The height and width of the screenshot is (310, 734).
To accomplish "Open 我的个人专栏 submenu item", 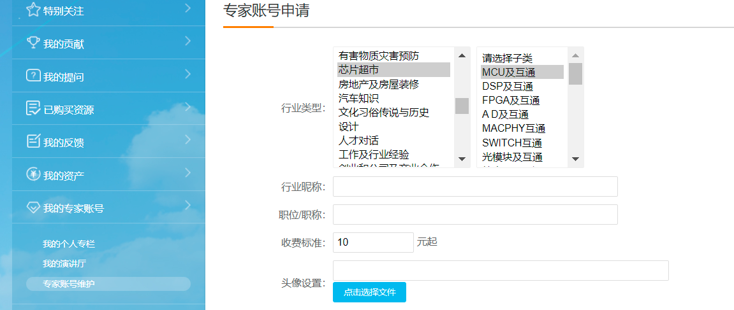I will tap(69, 244).
